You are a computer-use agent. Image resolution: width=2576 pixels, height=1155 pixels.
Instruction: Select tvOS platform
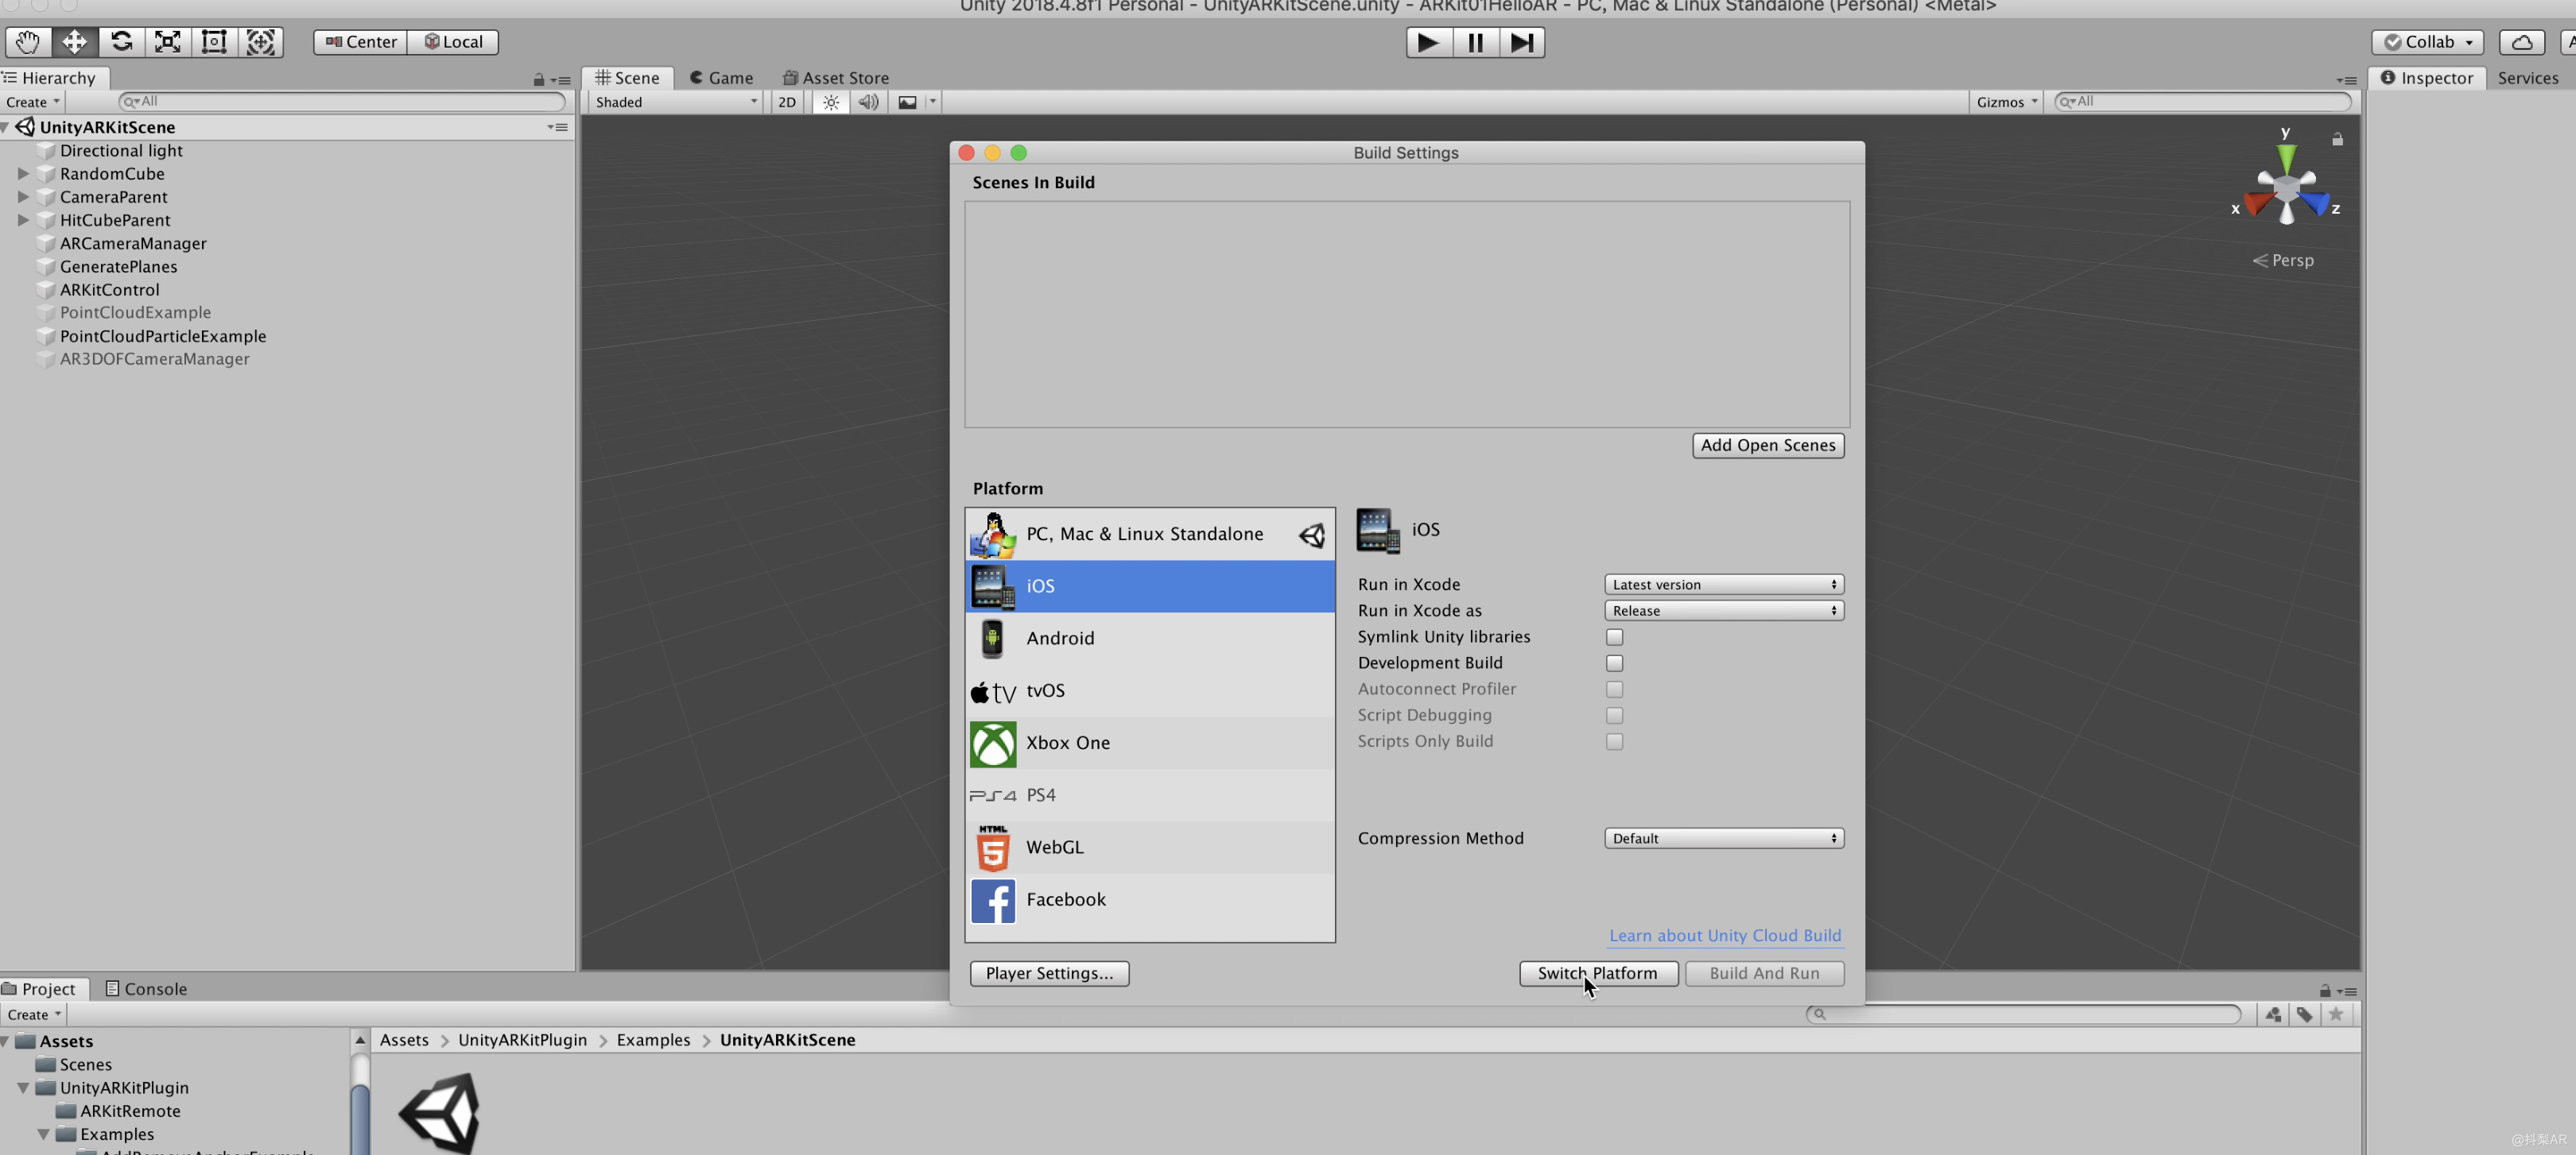1149,691
